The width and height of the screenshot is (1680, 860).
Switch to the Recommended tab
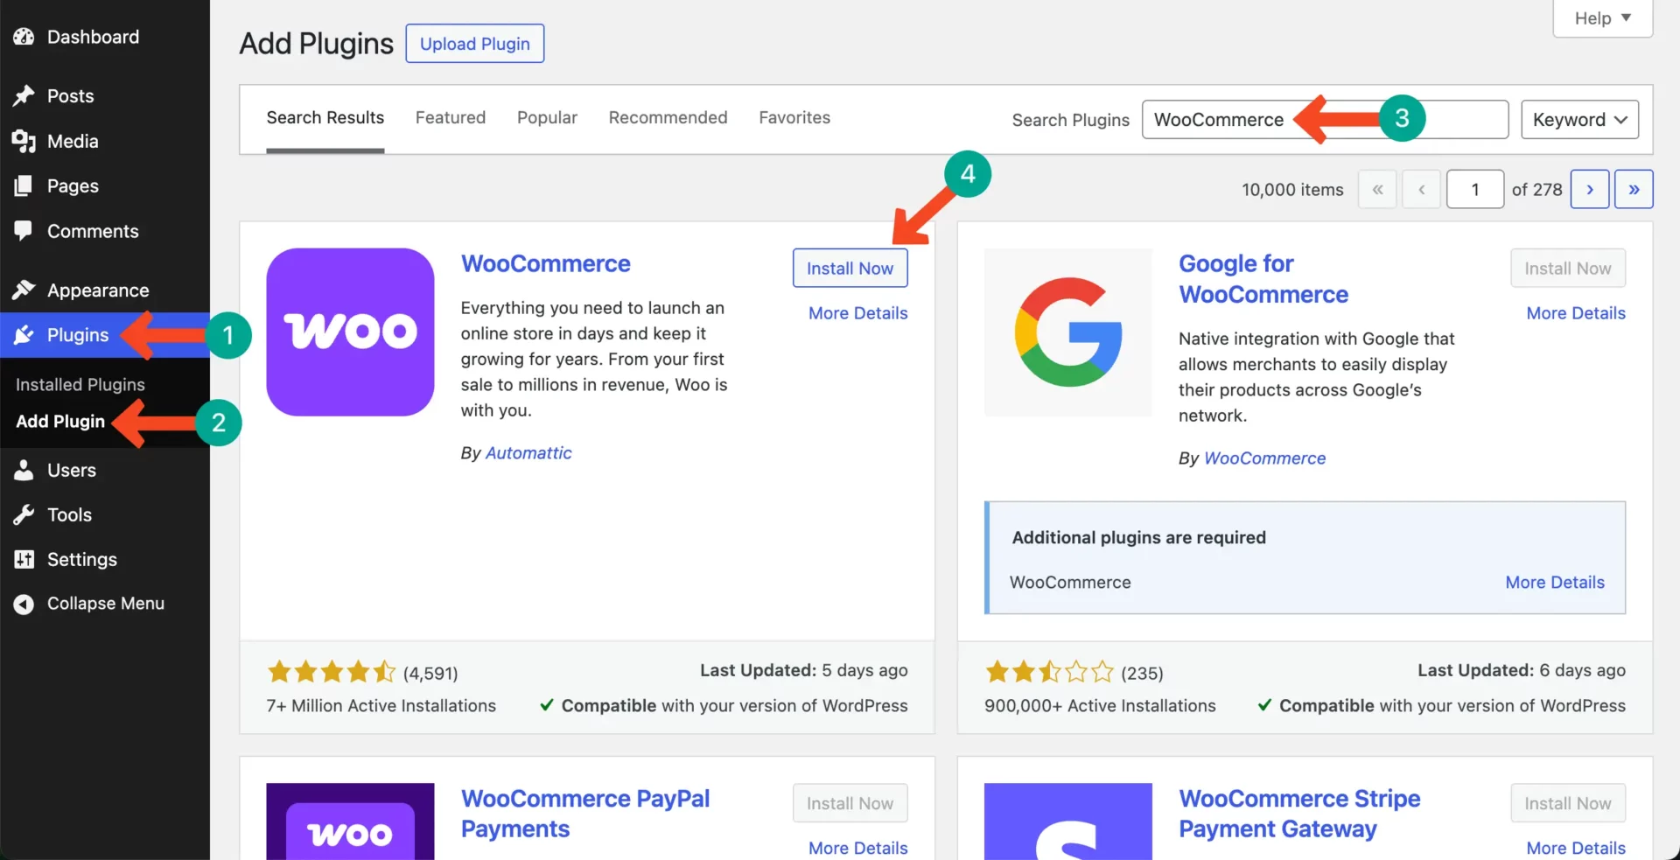coord(668,117)
